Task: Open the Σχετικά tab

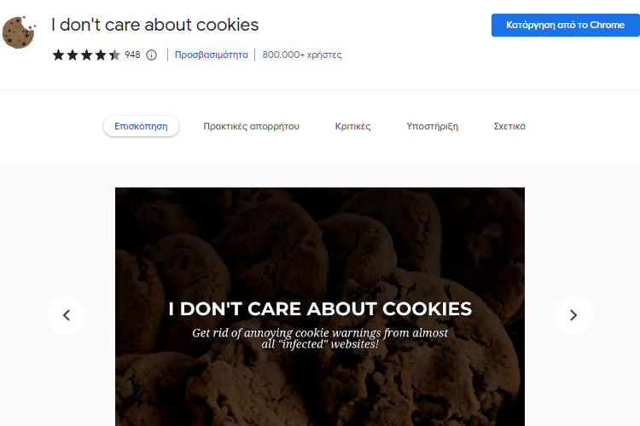Action: [509, 126]
